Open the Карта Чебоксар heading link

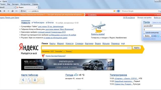coord(30,75)
